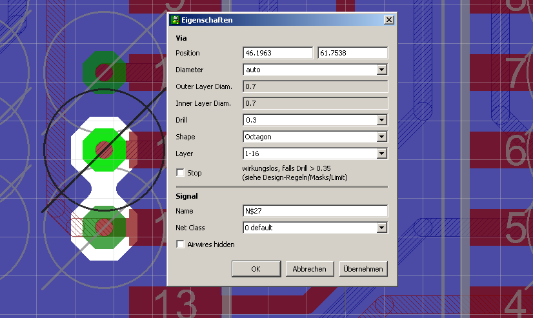Edit the Position X field 46.1963
Screen dimensions: 533x318
tap(277, 53)
